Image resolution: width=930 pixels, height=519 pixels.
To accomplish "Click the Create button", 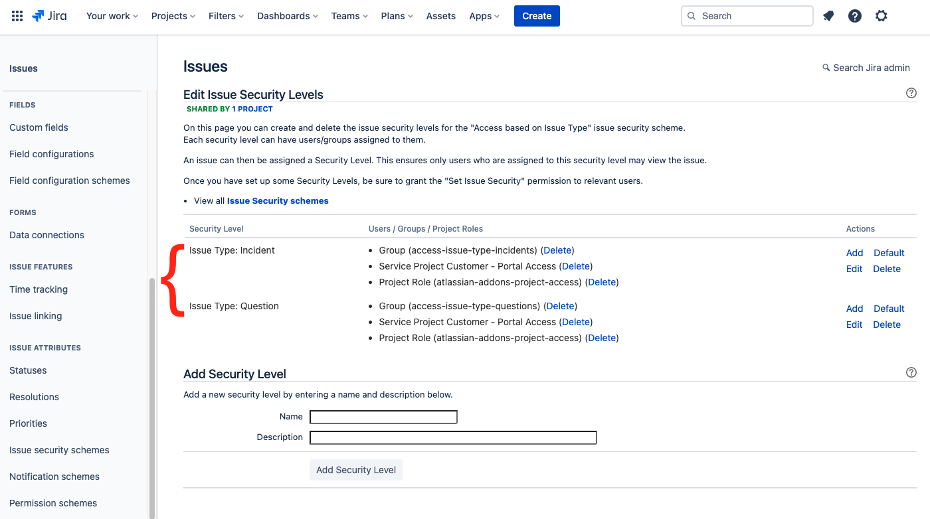I will tap(537, 15).
